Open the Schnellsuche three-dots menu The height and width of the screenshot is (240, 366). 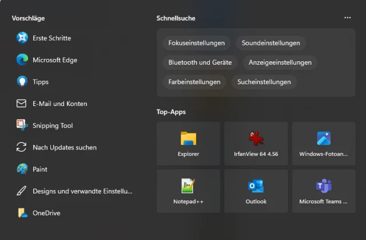tap(348, 18)
